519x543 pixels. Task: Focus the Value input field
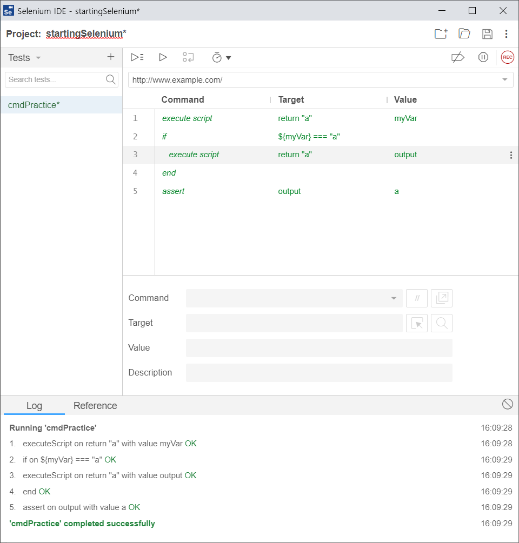(319, 348)
